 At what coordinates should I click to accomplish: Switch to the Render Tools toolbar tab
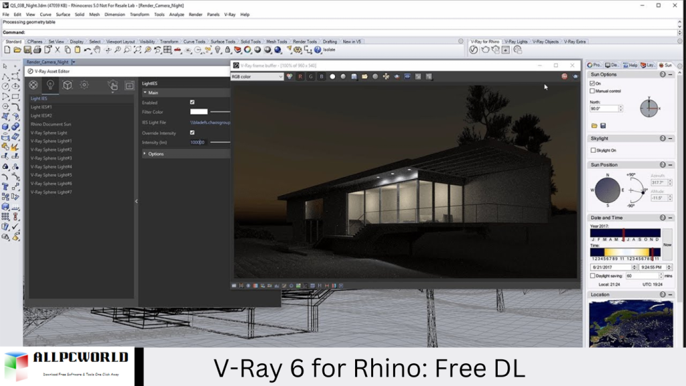[x=305, y=42]
